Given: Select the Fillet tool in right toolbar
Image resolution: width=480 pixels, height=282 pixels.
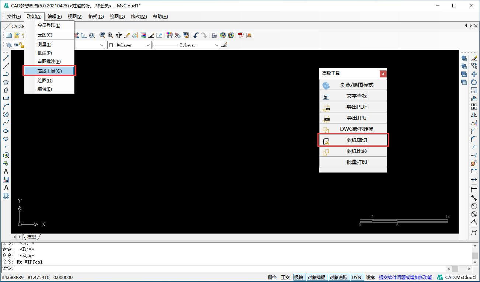Looking at the screenshot, I should (x=474, y=139).
